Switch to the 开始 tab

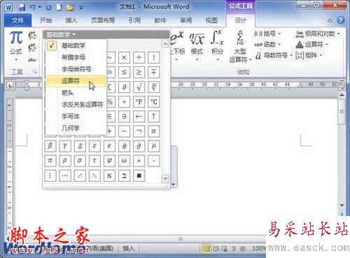(x=45, y=20)
